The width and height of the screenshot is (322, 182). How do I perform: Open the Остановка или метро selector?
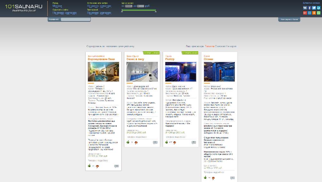99,6
